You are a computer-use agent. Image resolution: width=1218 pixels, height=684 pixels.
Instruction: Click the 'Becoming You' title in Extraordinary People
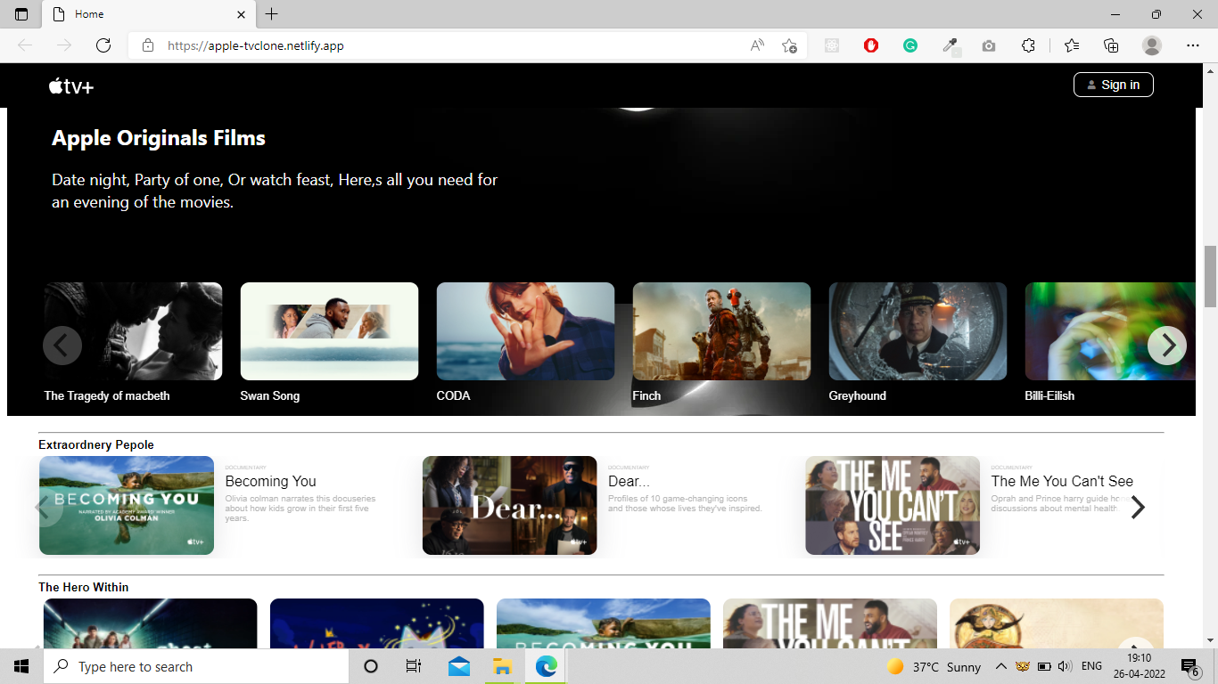270,481
